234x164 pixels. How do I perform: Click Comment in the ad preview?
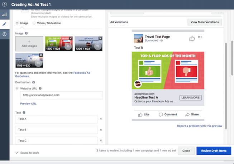(168, 114)
